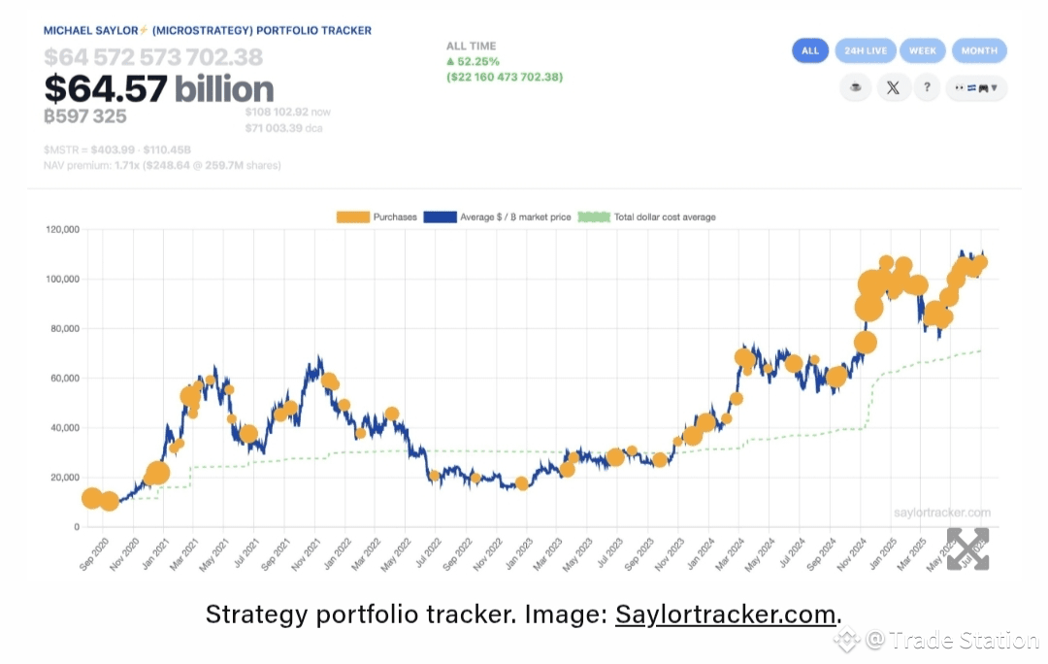
Task: Open the coffee cup donate icon
Action: click(x=856, y=87)
